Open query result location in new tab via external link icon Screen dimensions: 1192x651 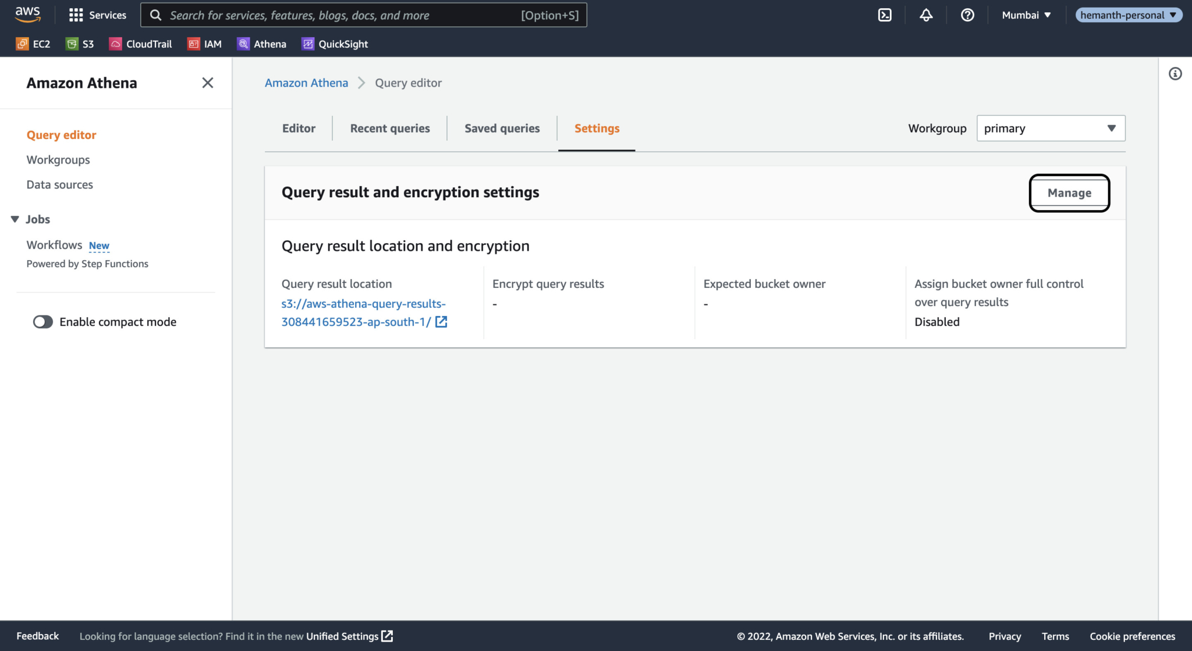click(442, 322)
